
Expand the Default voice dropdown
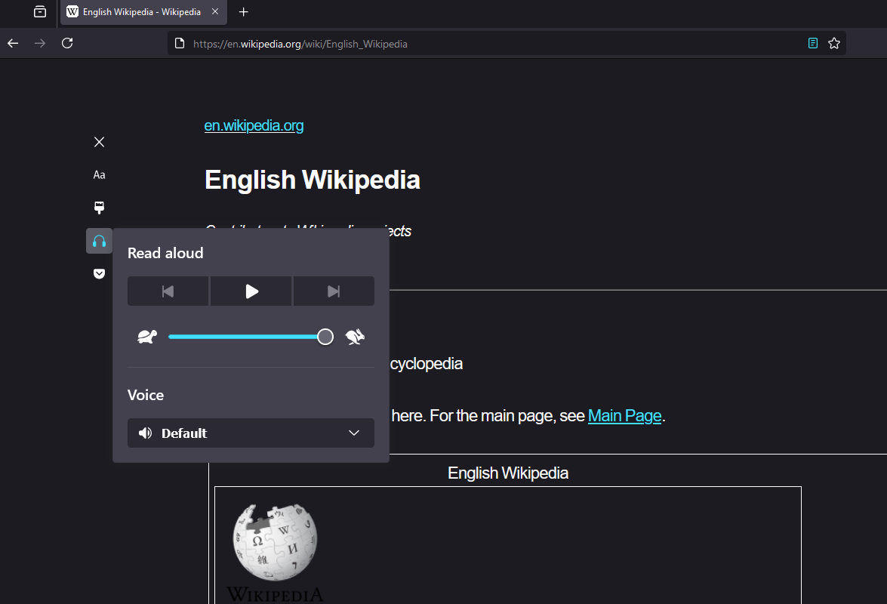(251, 433)
